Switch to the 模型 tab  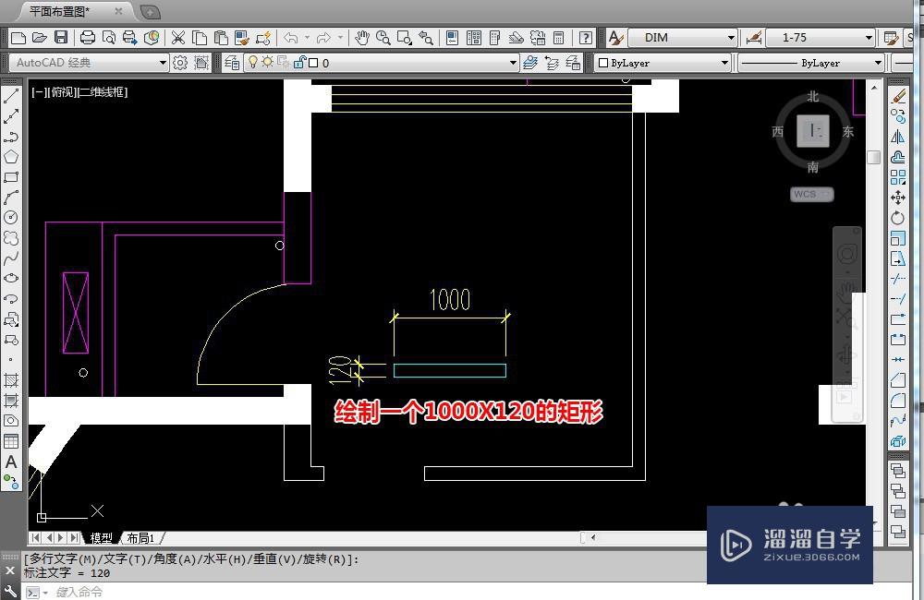coord(101,537)
